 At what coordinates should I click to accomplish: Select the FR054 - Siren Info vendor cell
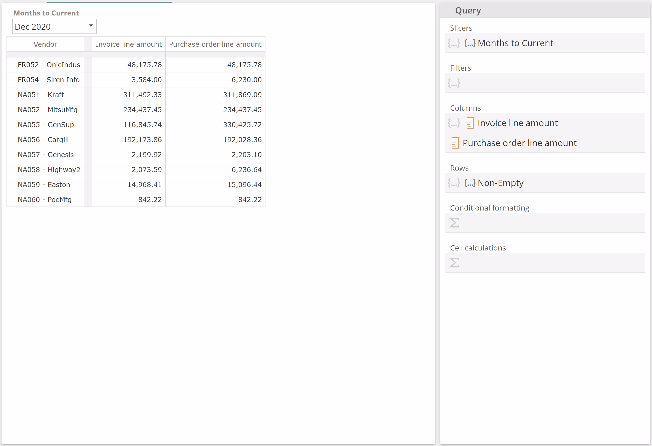(49, 80)
